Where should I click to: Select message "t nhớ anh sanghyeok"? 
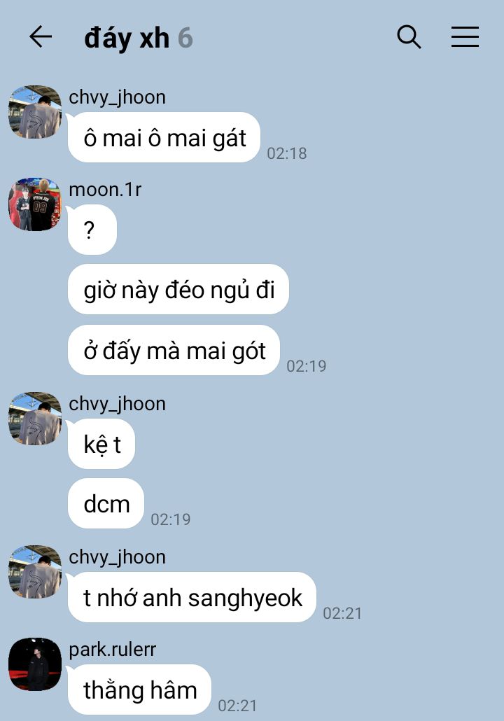(192, 597)
